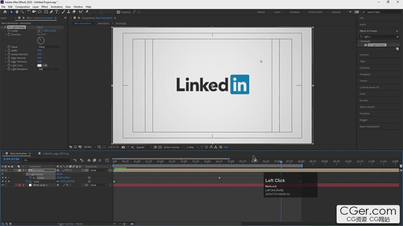The width and height of the screenshot is (403, 226).
Task: Toggle the Center stopwatch in Effect Controls
Action: (x=9, y=31)
